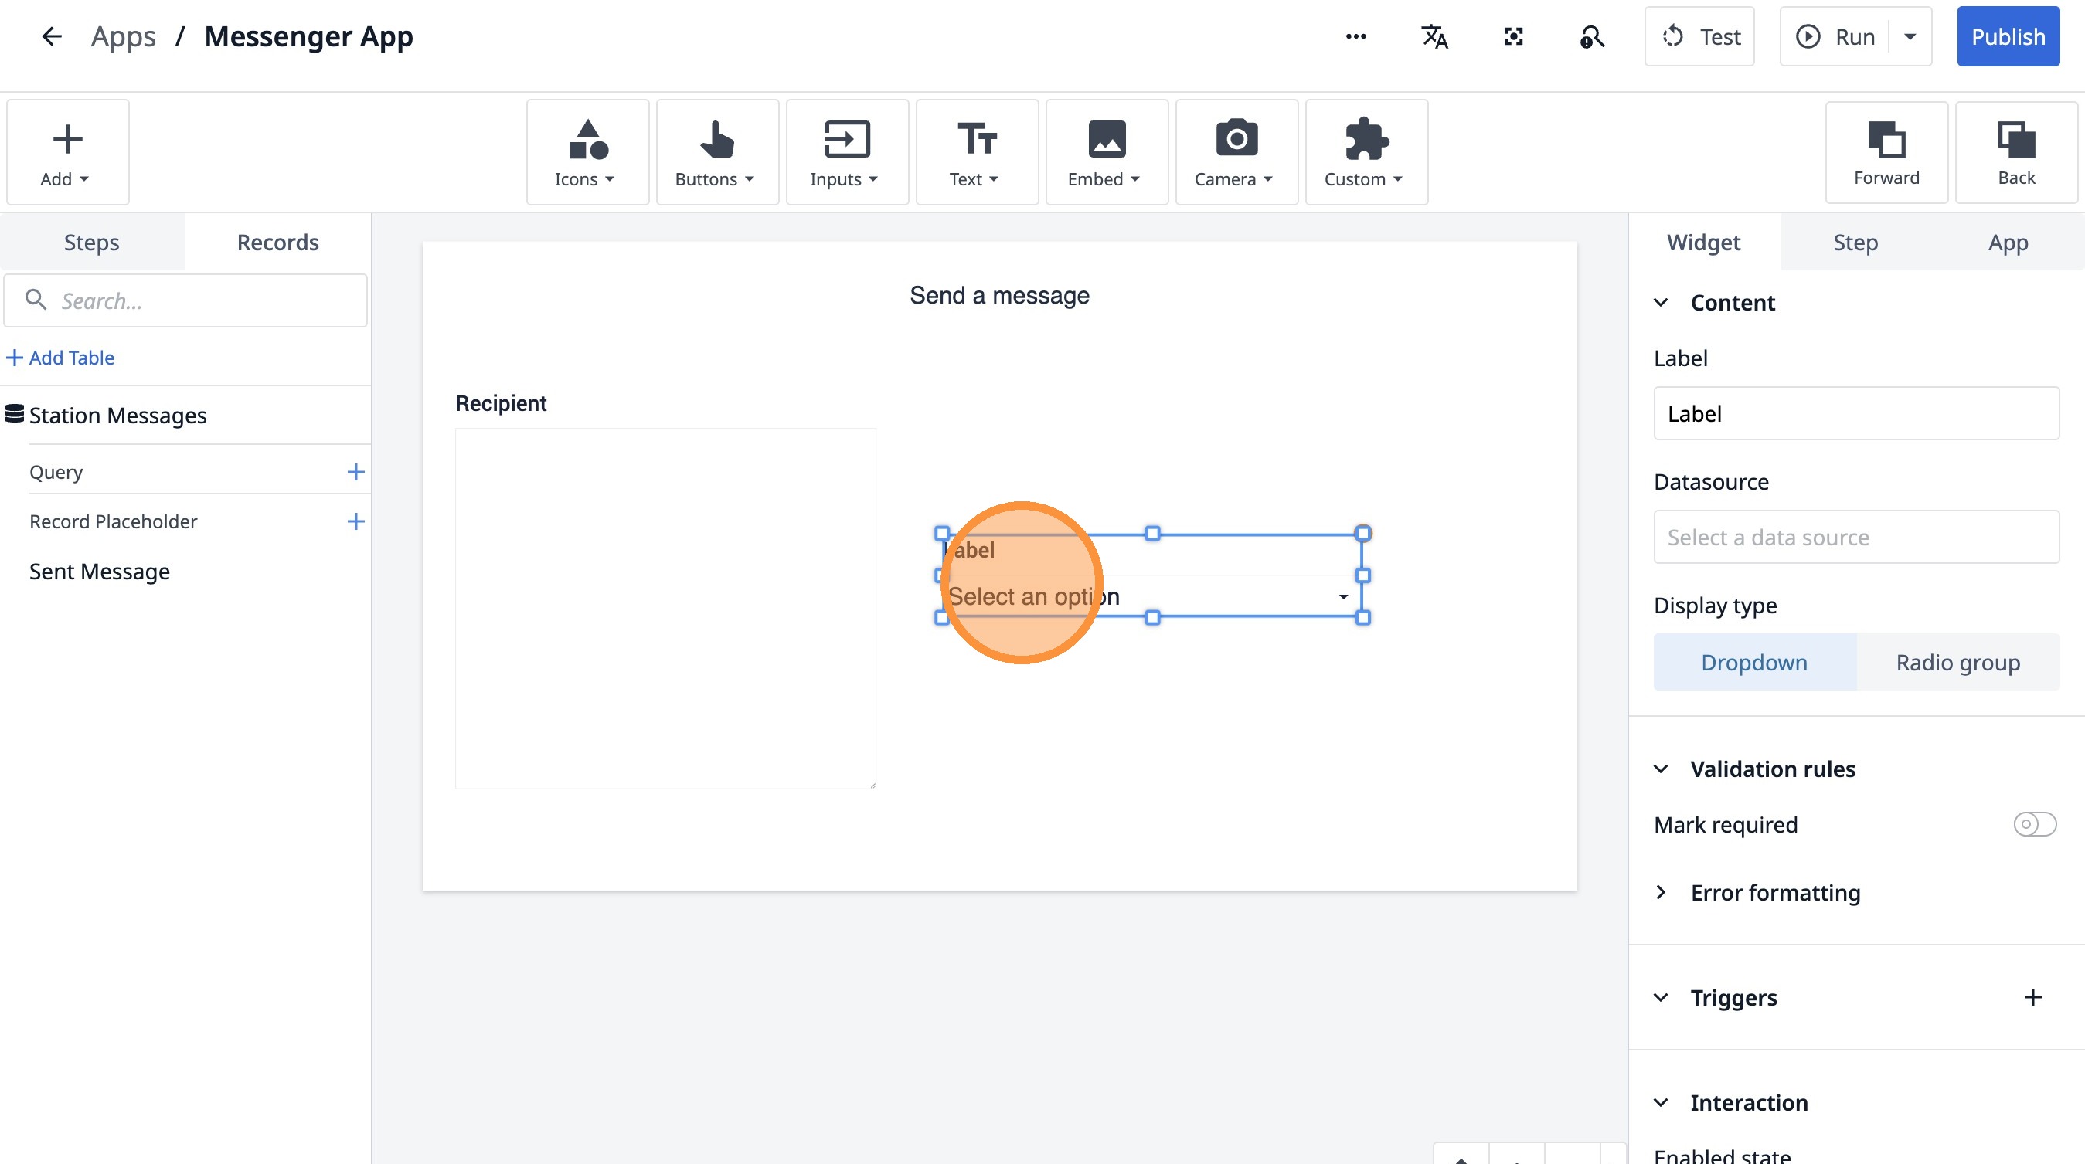This screenshot has height=1164, width=2085.
Task: Open the Camera widget menu
Action: [x=1236, y=152]
